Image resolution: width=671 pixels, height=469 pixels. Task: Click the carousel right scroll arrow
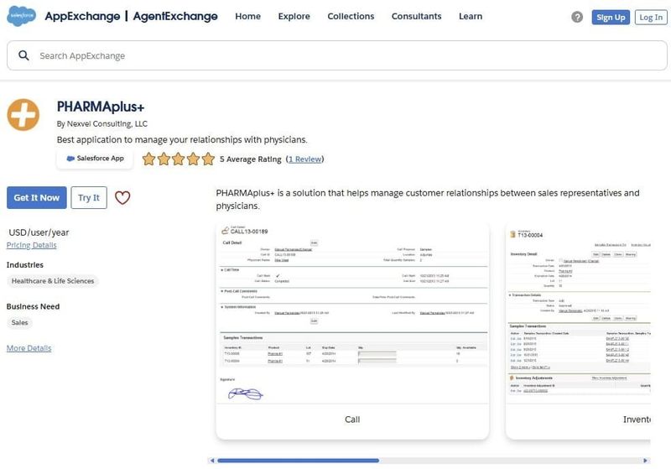[645, 461]
